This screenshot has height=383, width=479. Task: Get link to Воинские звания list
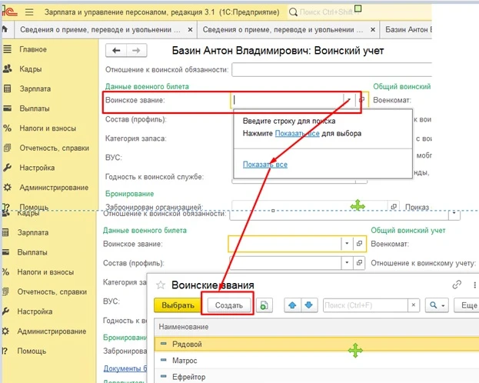[457, 285]
